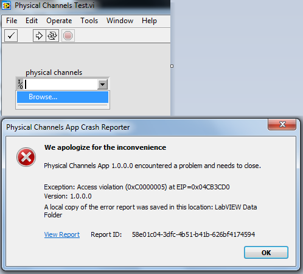Click the Access violation exception line

[137, 187]
